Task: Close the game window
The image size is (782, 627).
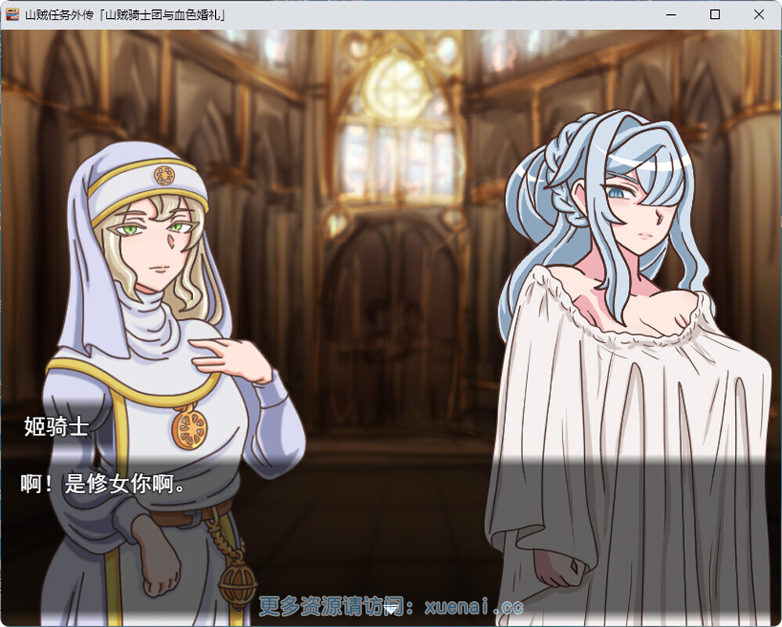Action: [x=759, y=14]
